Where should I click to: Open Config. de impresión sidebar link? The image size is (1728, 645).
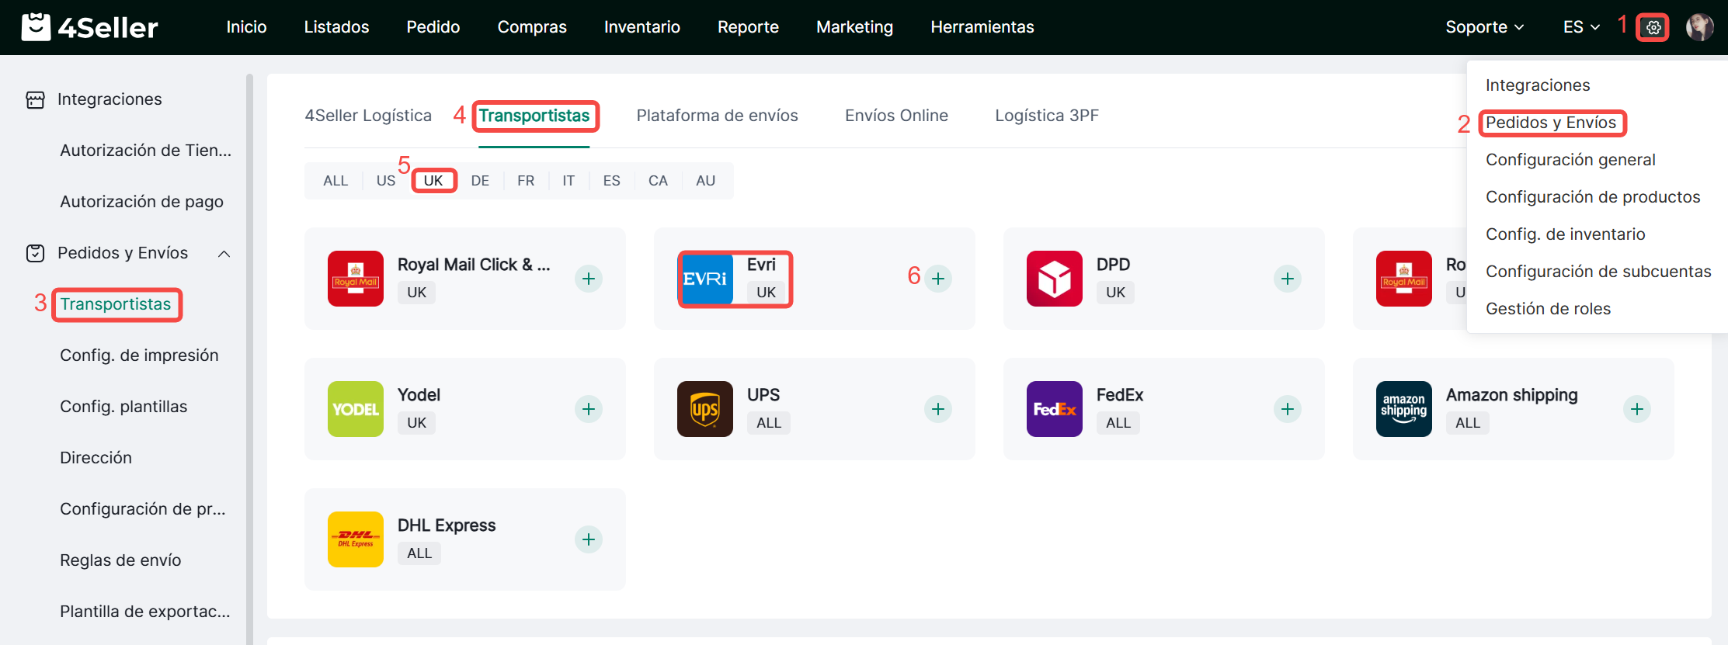tap(139, 355)
